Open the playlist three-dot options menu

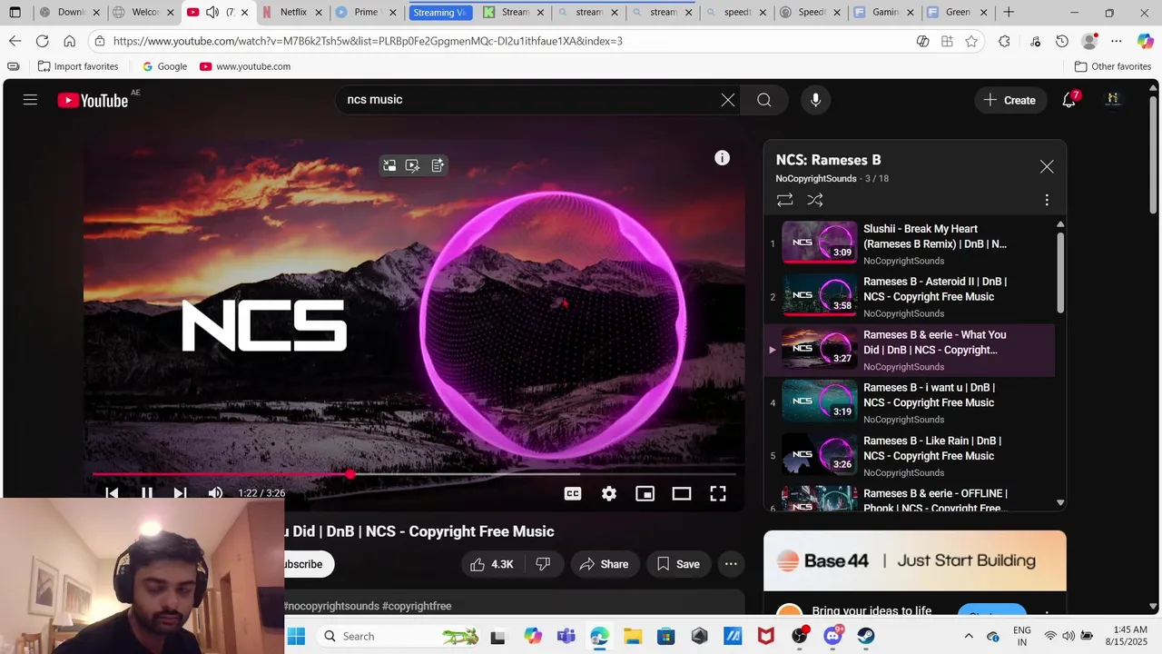coord(1047,200)
